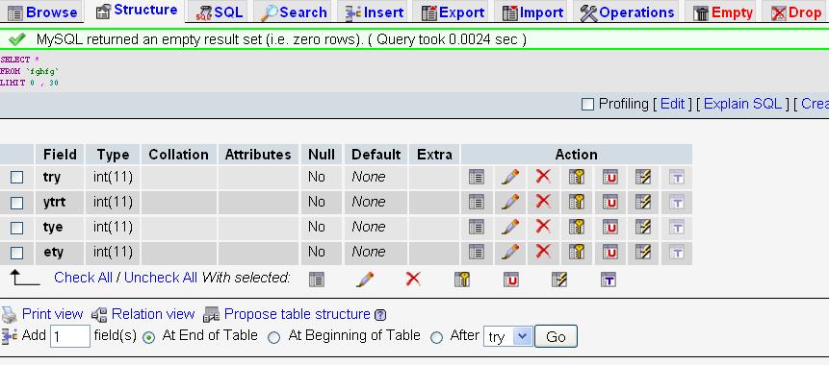Screen dimensions: 829x365
Task: Click With selected change pencil icon
Action: click(x=365, y=279)
